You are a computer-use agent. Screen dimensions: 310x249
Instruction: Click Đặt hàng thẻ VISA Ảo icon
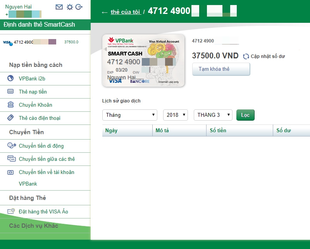(11, 211)
